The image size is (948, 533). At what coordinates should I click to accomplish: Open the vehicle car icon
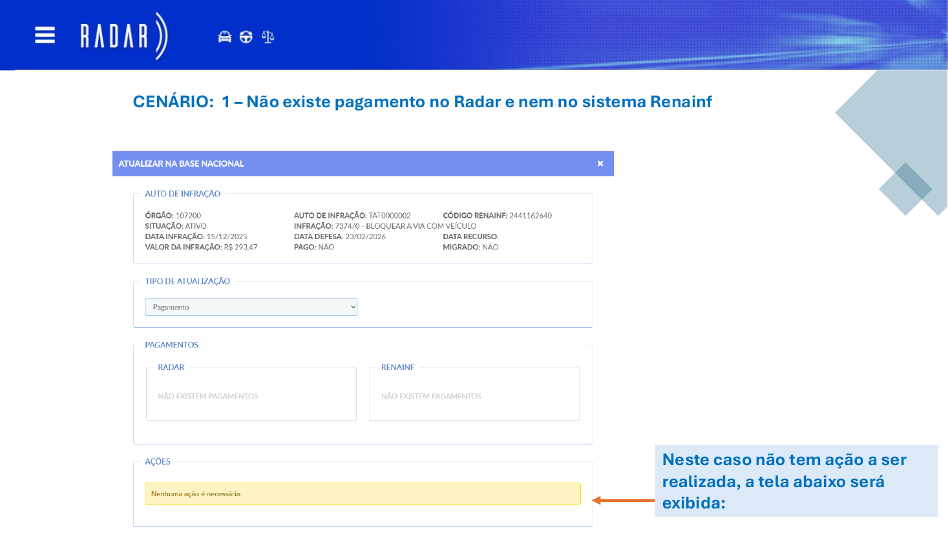point(224,37)
